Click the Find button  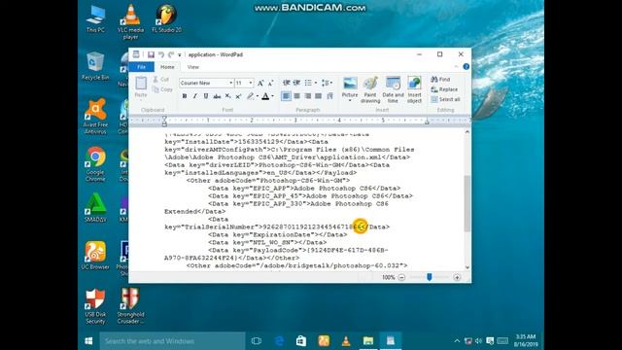(x=440, y=80)
